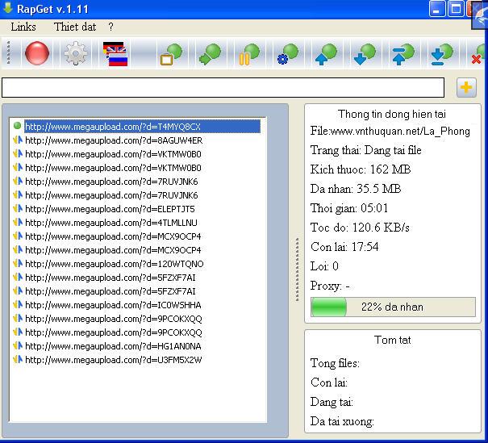Open the Links menu

(x=23, y=27)
